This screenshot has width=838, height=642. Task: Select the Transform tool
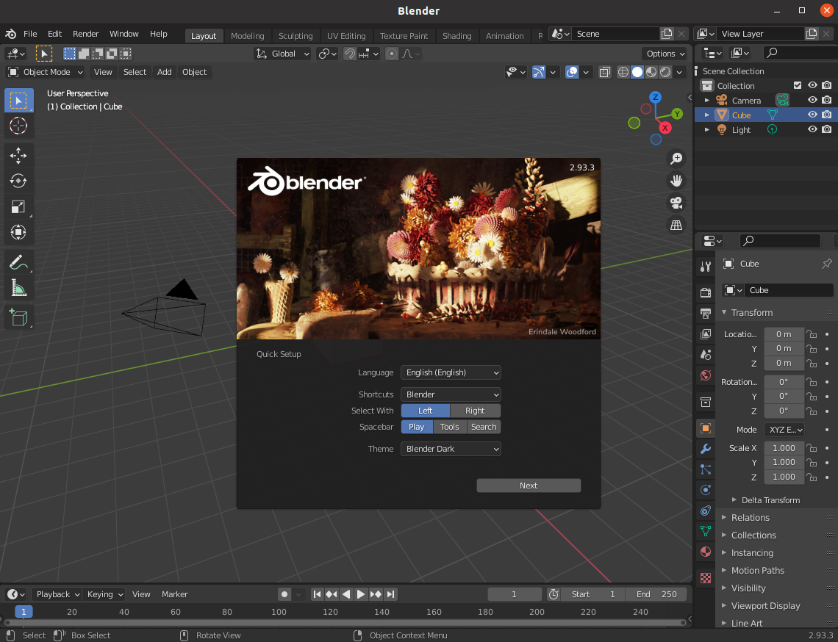(x=18, y=232)
